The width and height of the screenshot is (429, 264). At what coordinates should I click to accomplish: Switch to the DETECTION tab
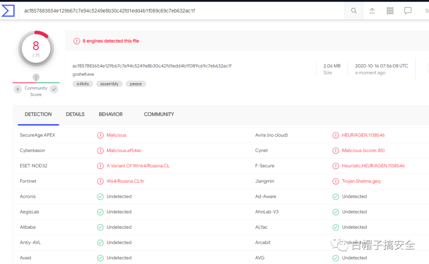pos(38,114)
